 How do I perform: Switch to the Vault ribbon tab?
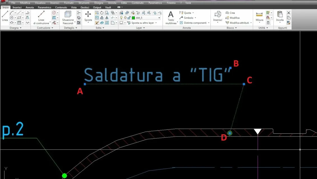pos(108,7)
